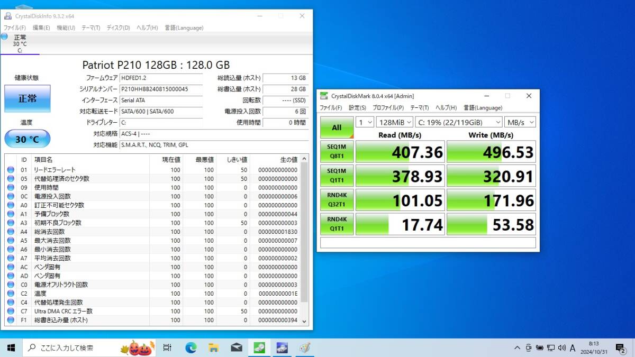
Task: Show hidden system tray icons
Action: (517, 347)
